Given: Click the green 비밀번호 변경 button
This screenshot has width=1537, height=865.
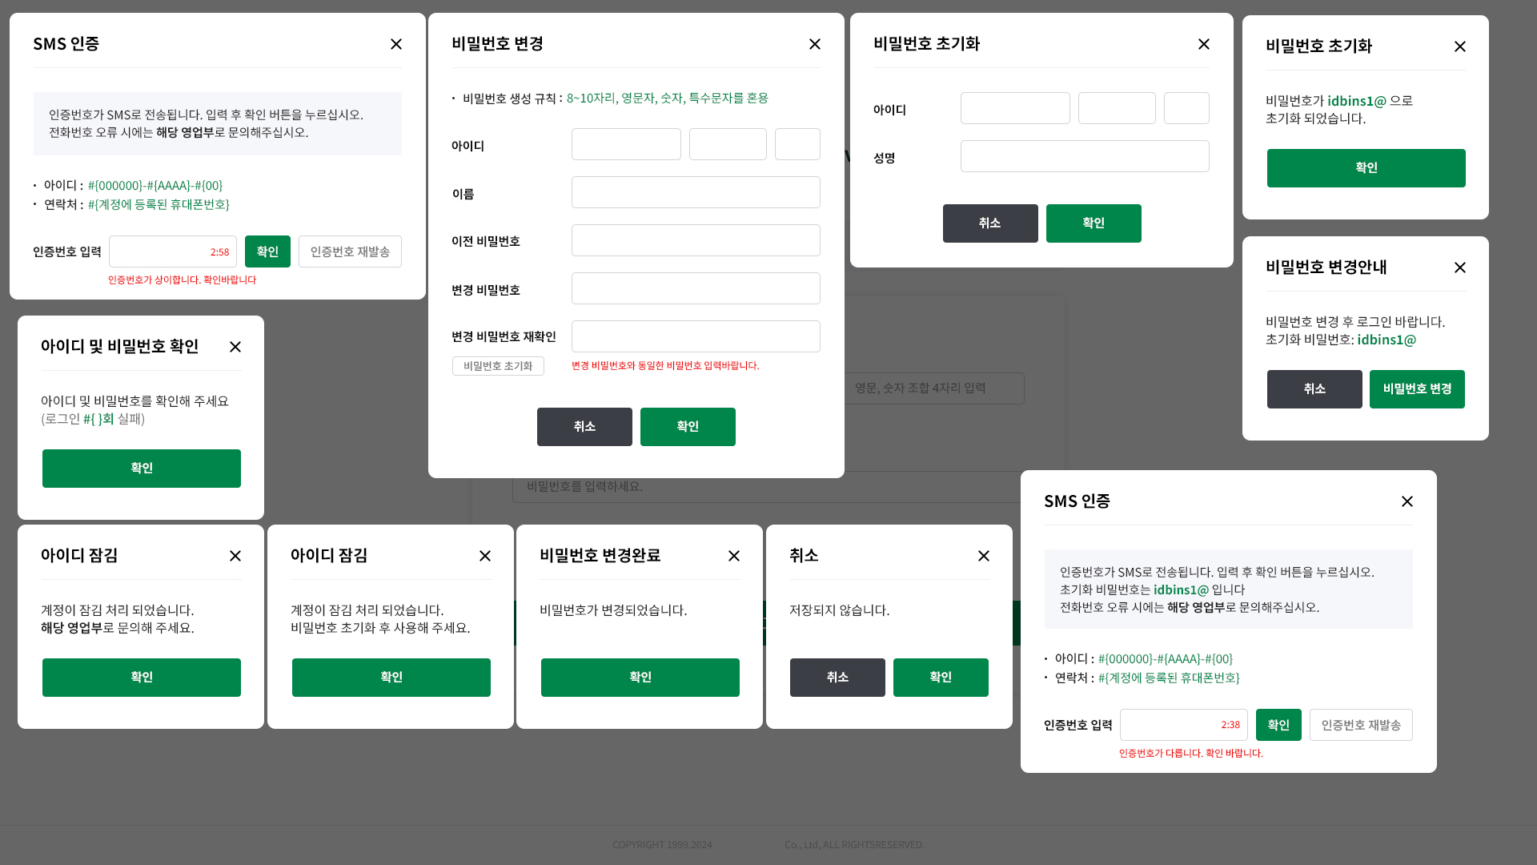Looking at the screenshot, I should pyautogui.click(x=1417, y=389).
